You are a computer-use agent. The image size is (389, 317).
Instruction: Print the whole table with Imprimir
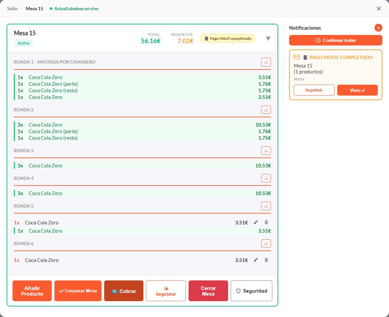pyautogui.click(x=166, y=291)
